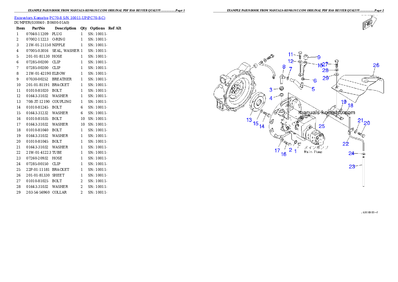Click the FWD direction arrow icon

pos(369,24)
